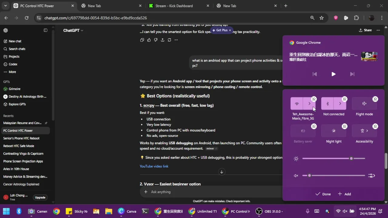The width and height of the screenshot is (388, 218).
Task: Toggle Night light tile
Action: pyautogui.click(x=334, y=131)
